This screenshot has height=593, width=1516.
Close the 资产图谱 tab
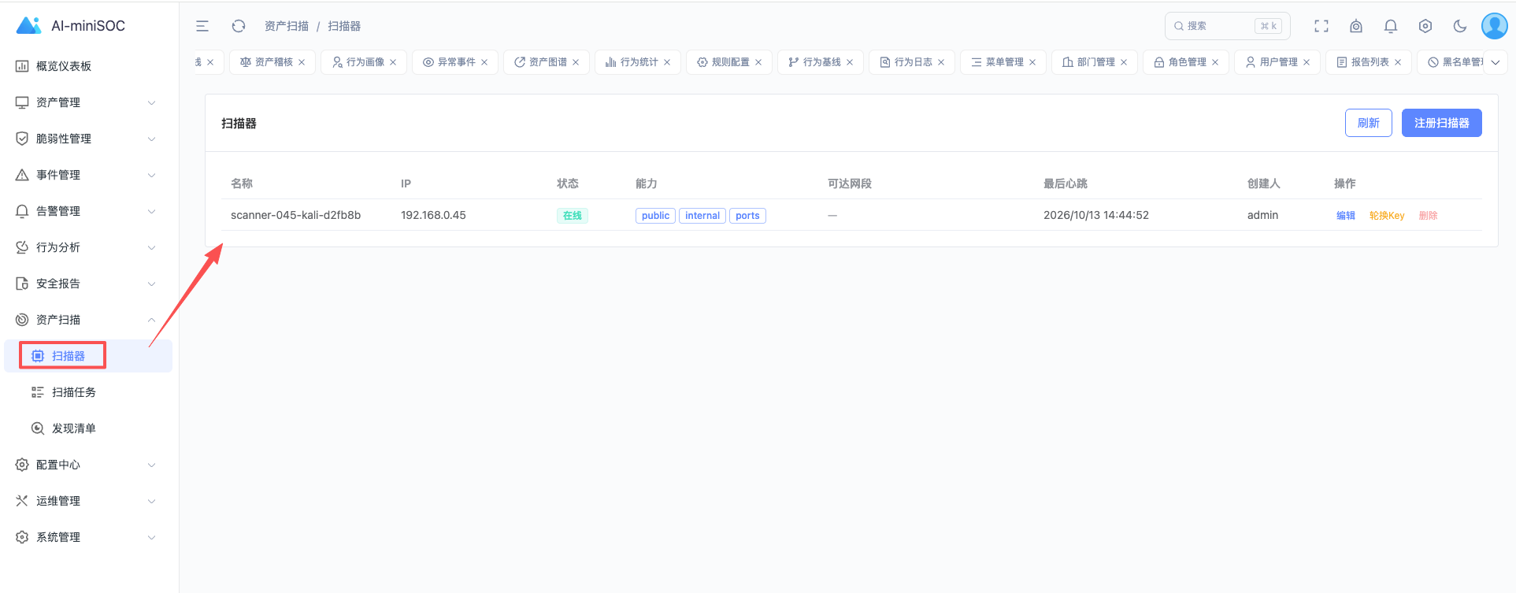click(576, 62)
